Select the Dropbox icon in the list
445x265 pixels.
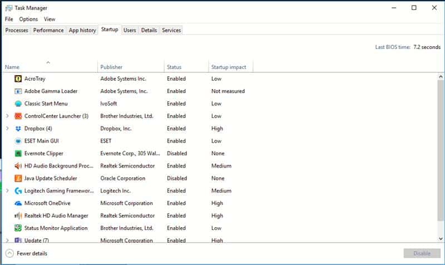[18, 129]
